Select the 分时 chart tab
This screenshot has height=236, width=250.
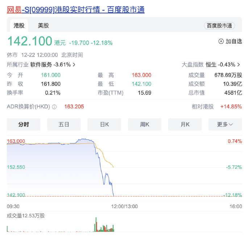(x=24, y=125)
